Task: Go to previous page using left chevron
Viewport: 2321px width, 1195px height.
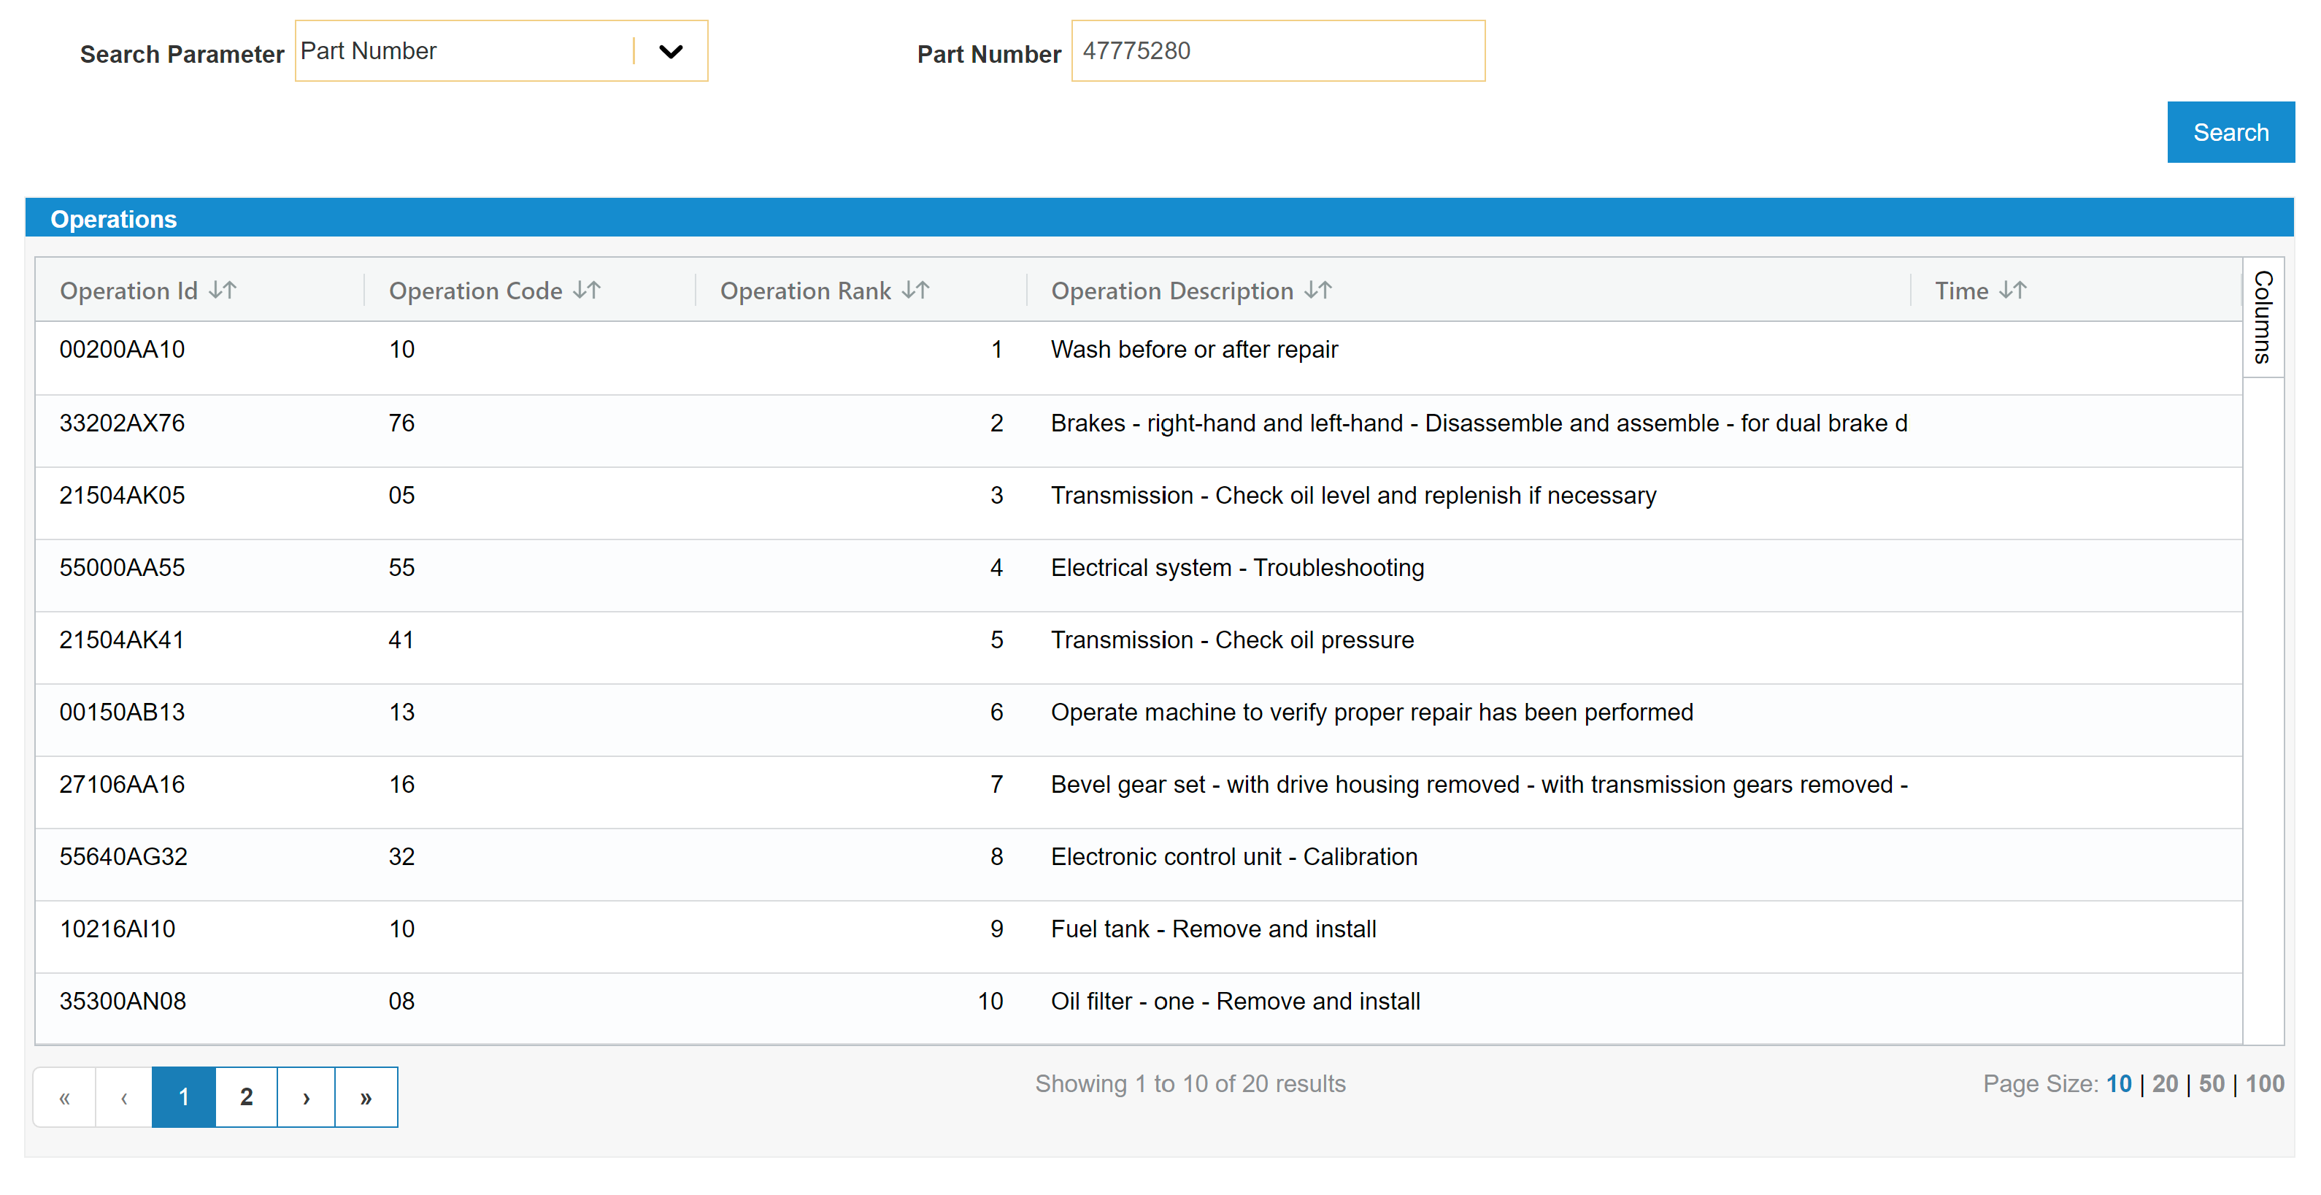Action: 124,1096
